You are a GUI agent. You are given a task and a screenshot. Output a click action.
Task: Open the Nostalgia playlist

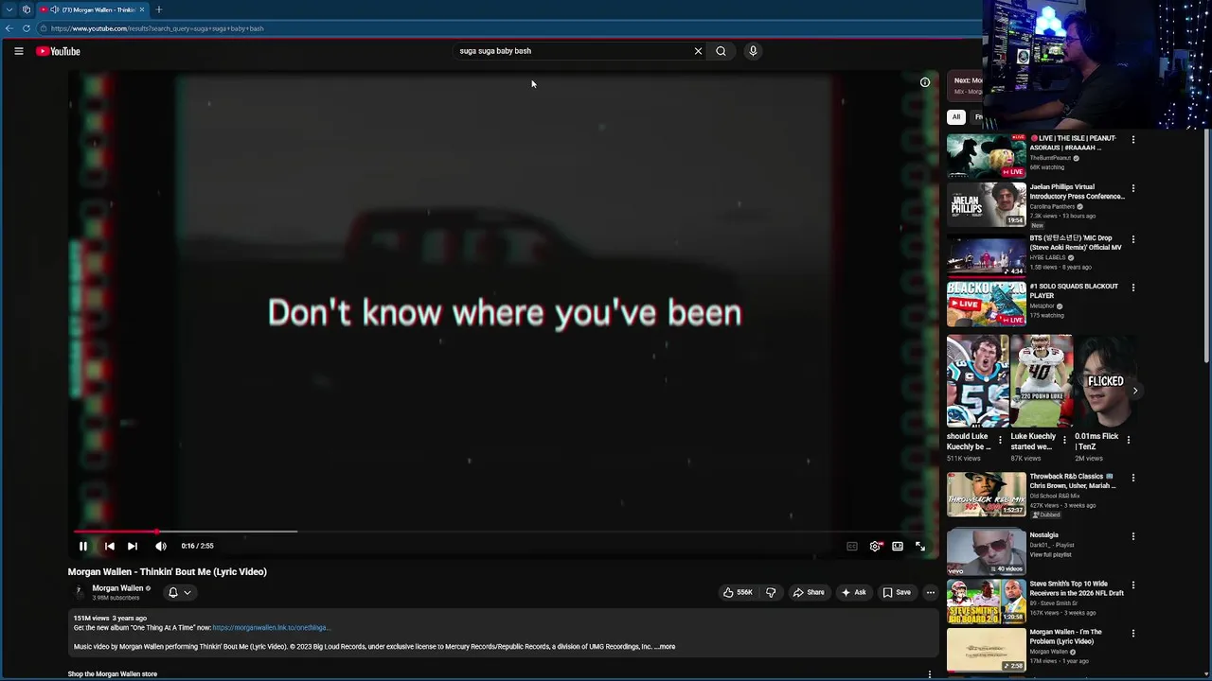tap(987, 552)
